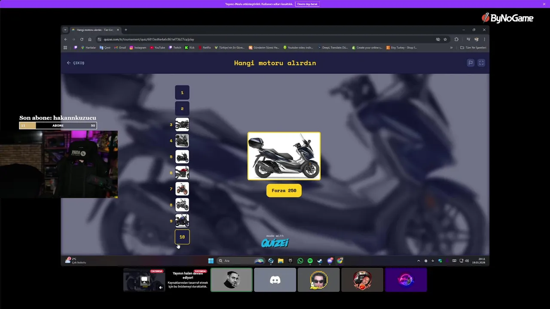Open the browser extensions puzzle icon
This screenshot has height=309, width=550.
[x=456, y=39]
